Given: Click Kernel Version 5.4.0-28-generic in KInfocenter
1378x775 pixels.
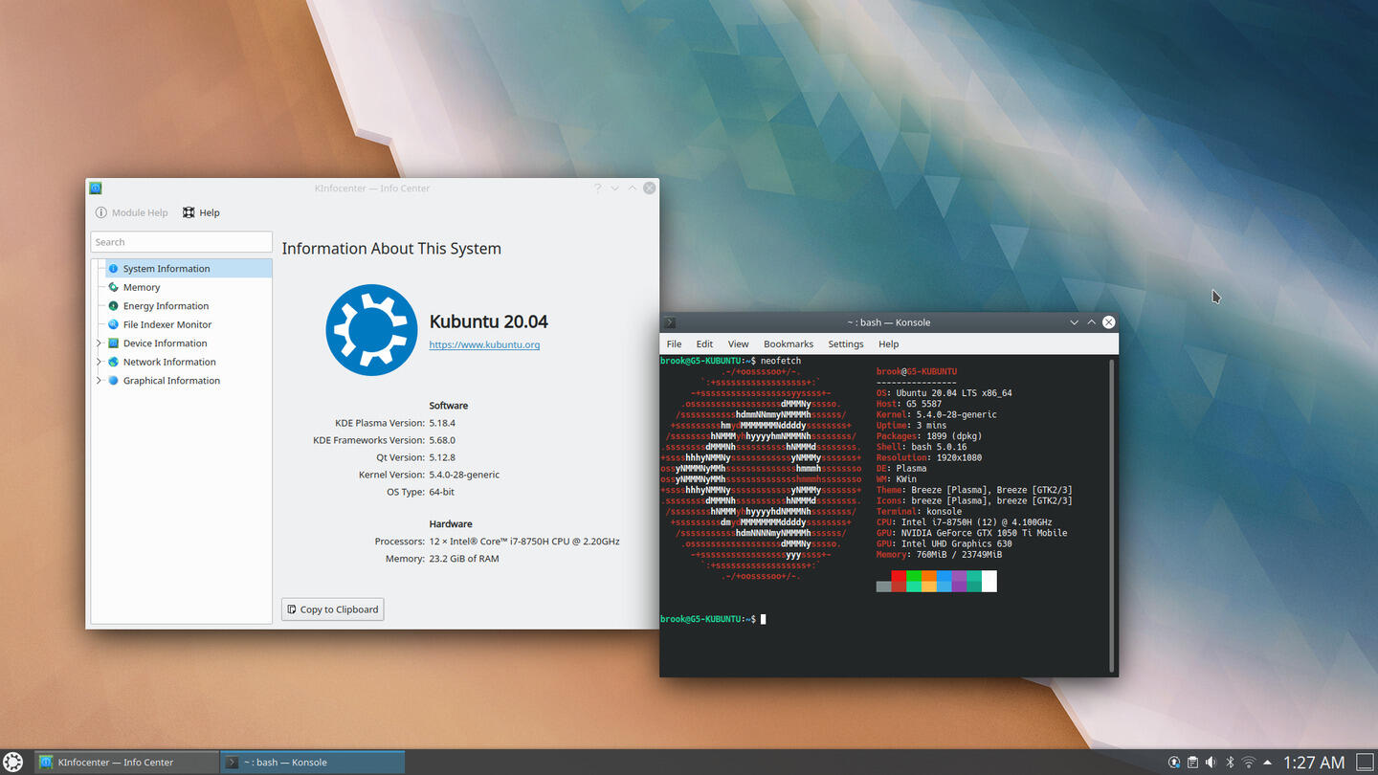Looking at the screenshot, I should pos(464,475).
